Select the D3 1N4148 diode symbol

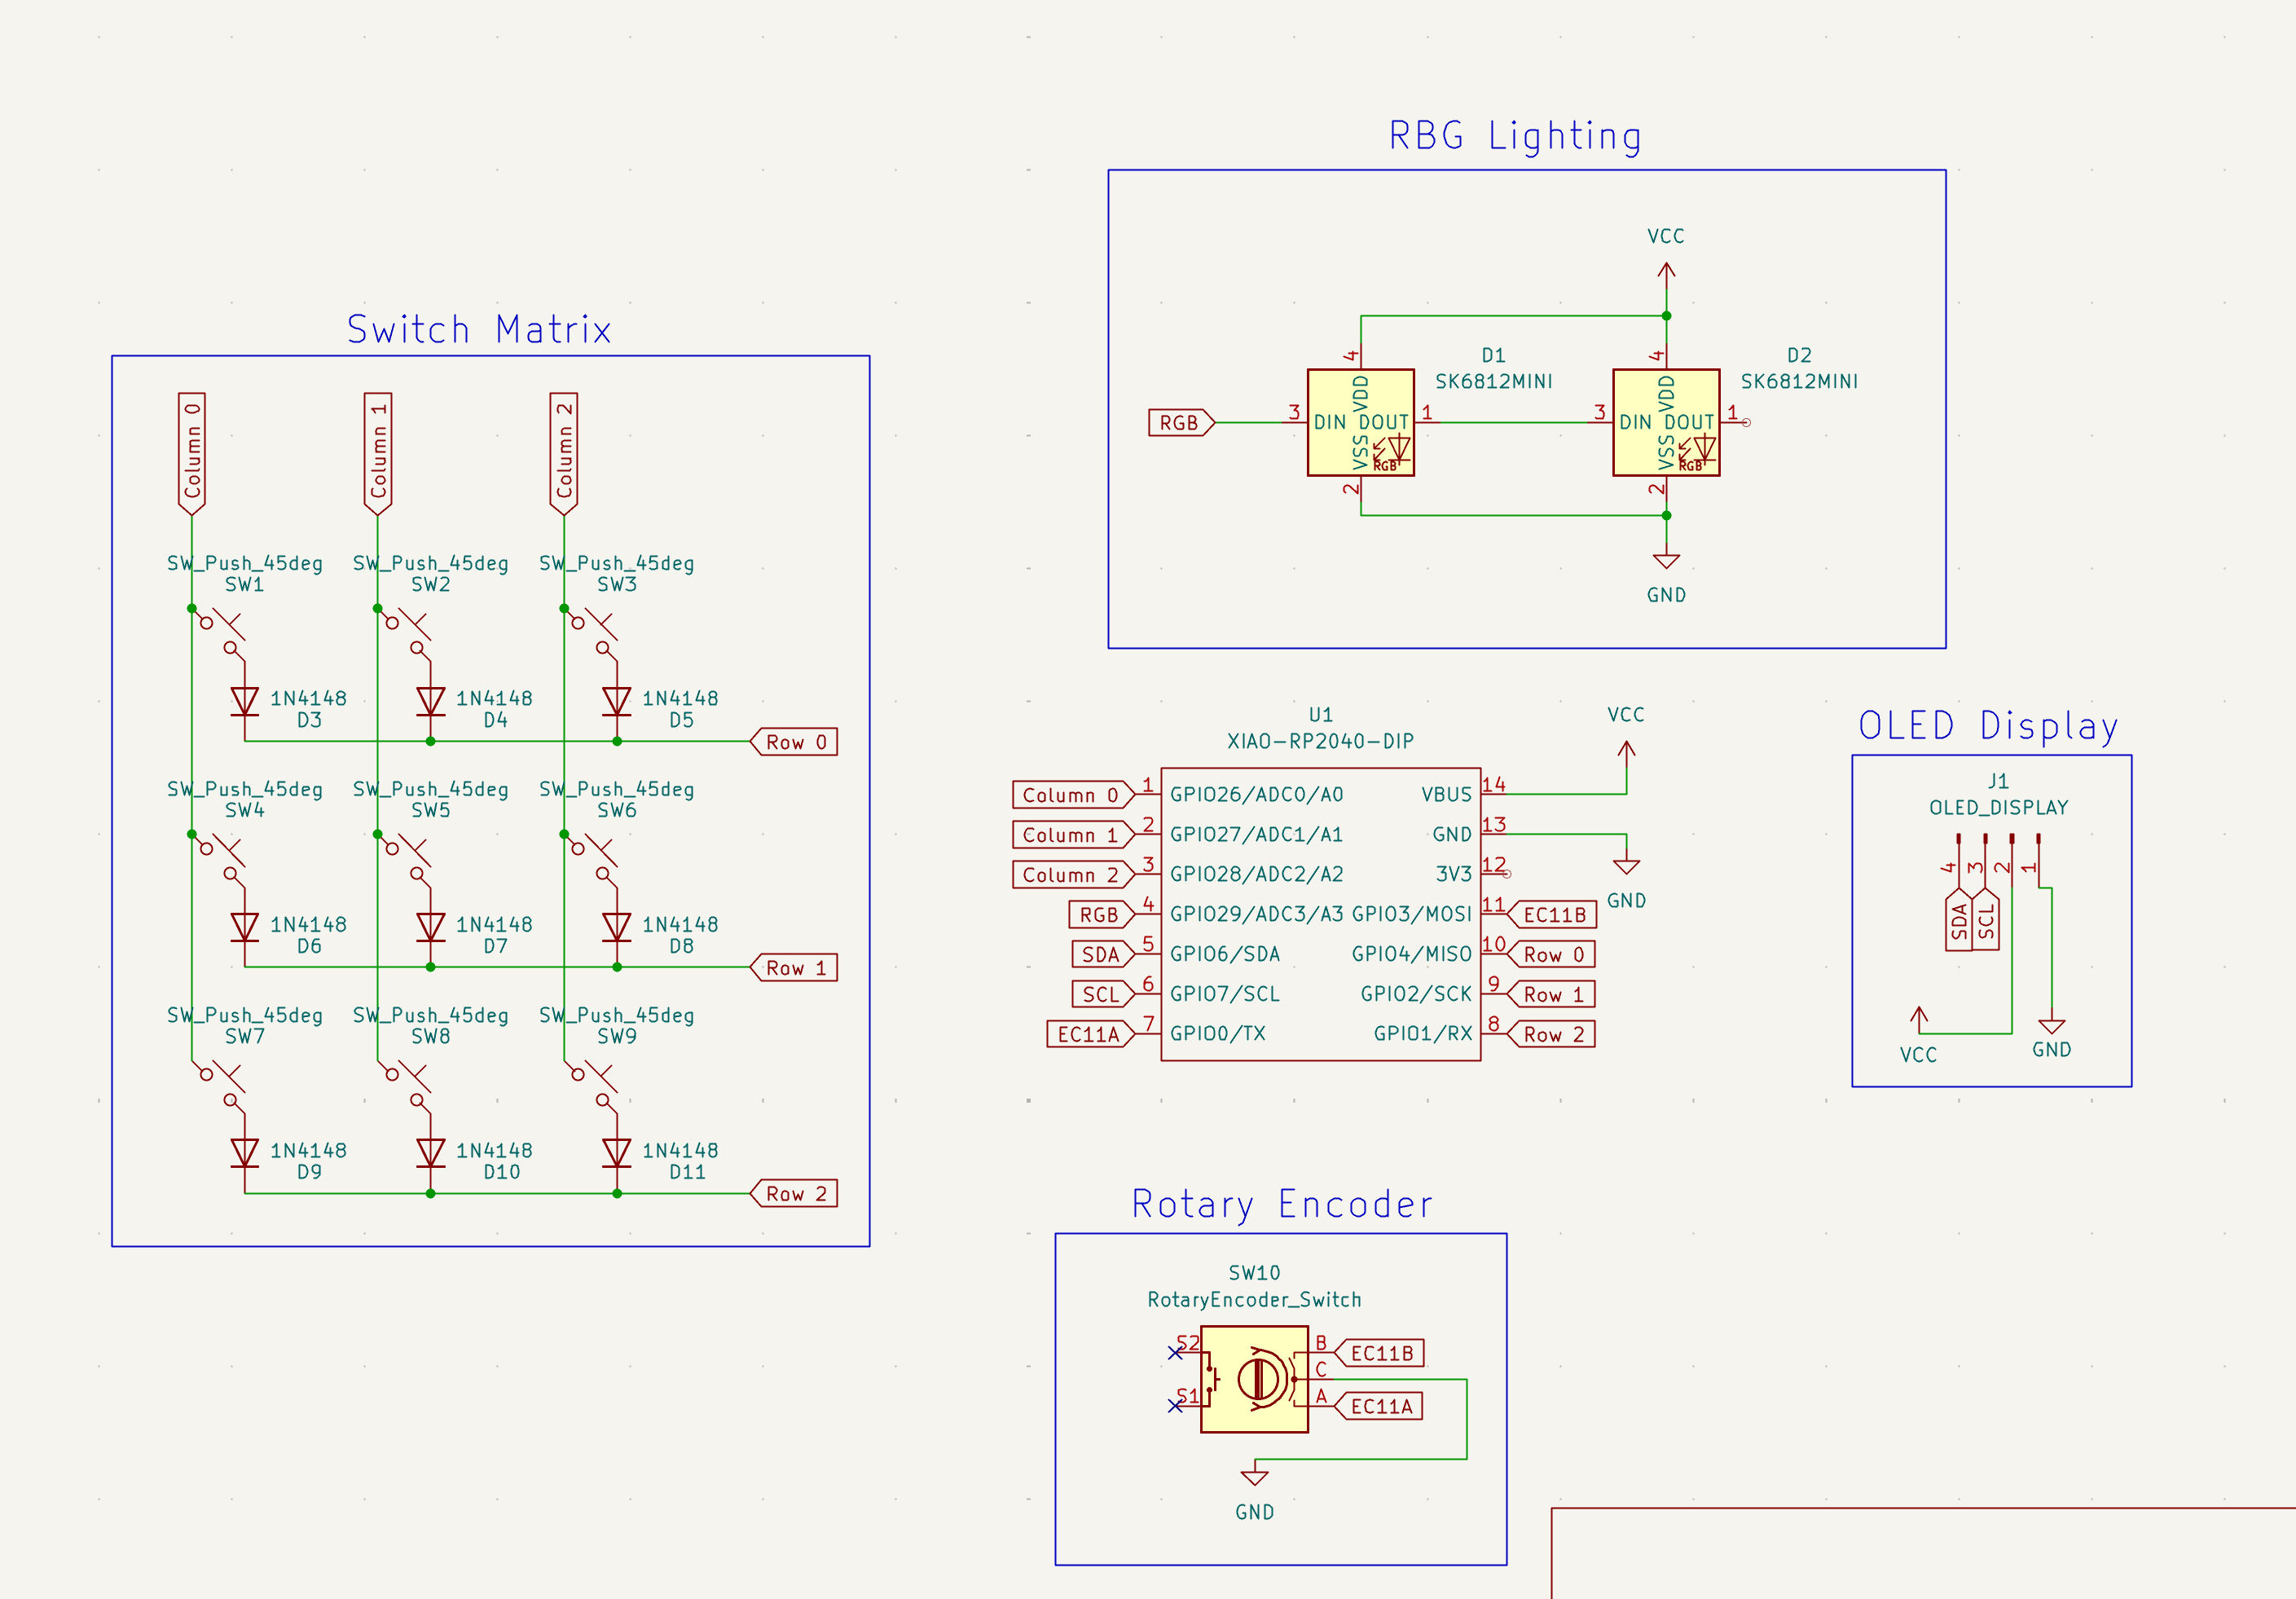click(245, 702)
